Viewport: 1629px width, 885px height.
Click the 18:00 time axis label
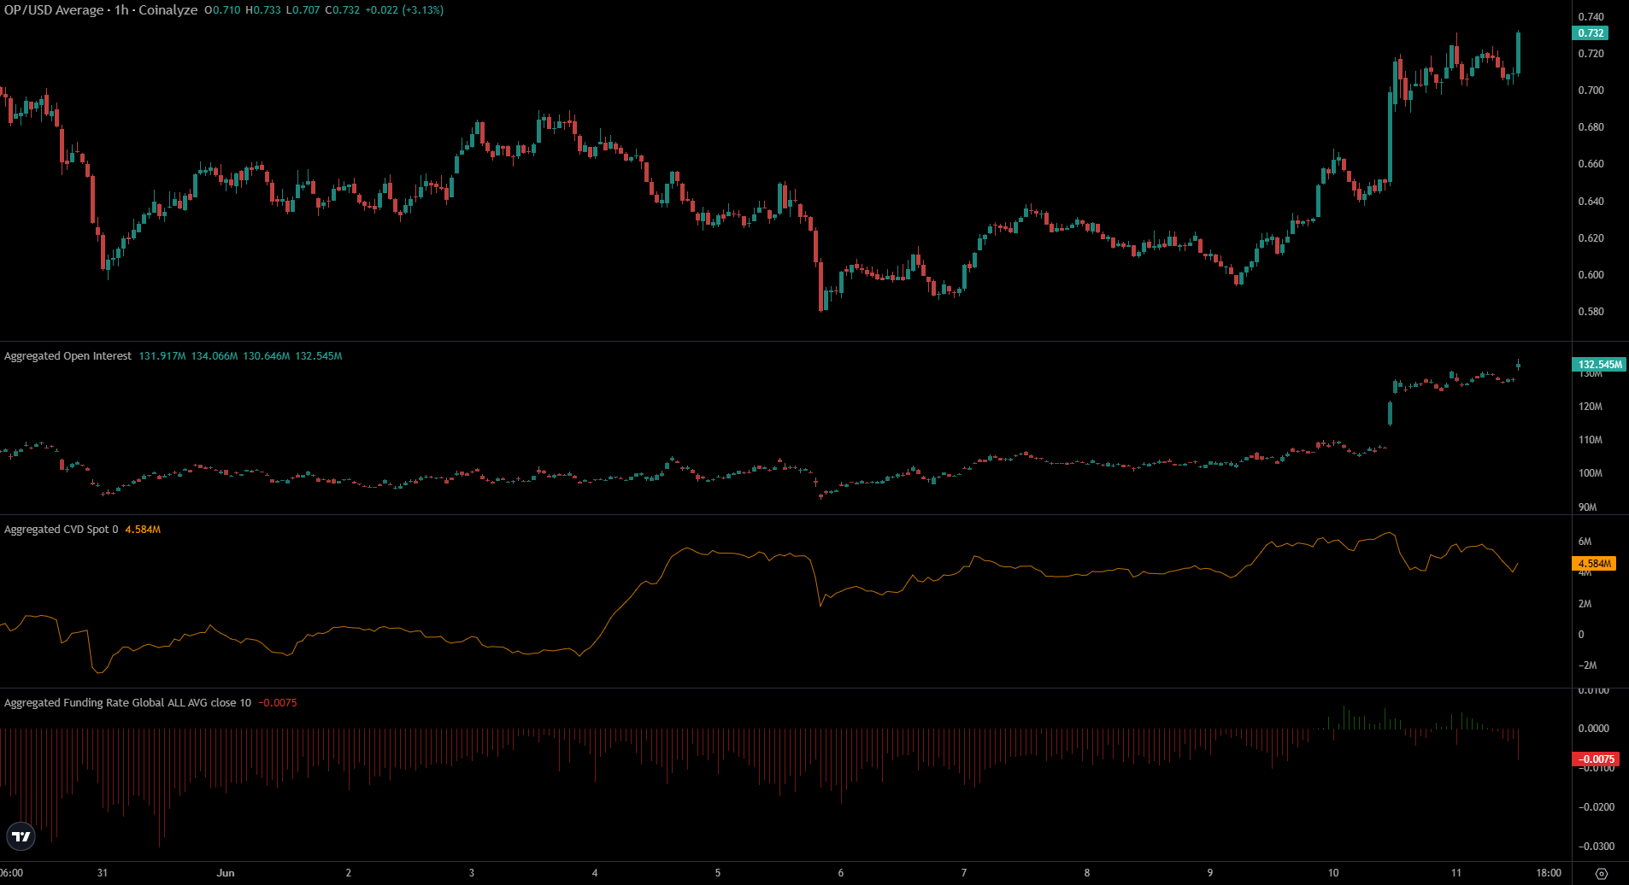point(1548,873)
